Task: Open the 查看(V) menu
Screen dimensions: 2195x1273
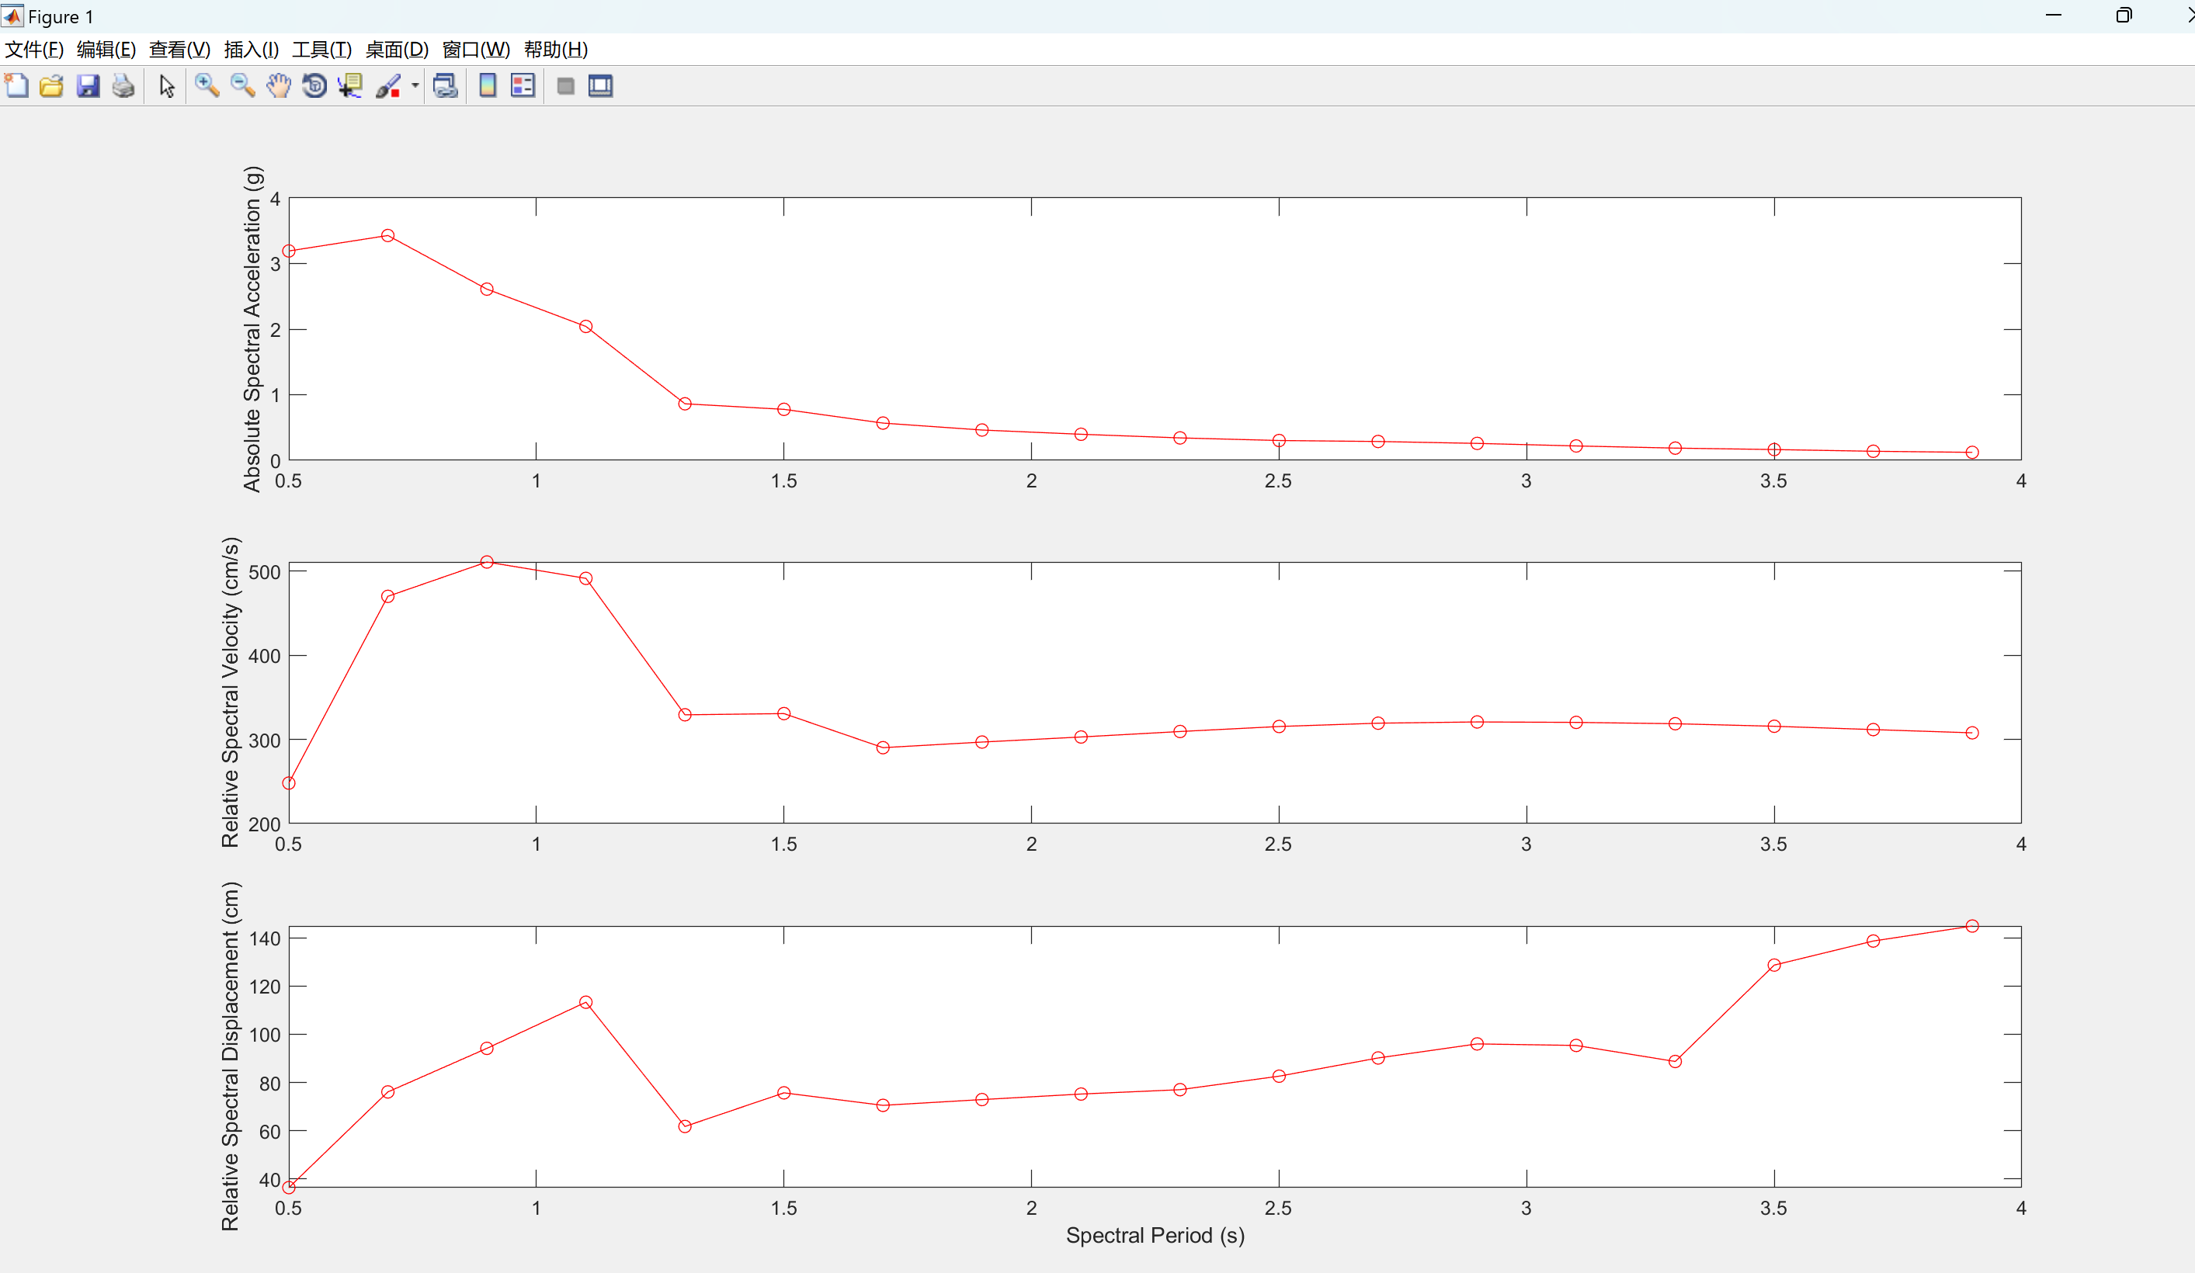Action: [179, 50]
